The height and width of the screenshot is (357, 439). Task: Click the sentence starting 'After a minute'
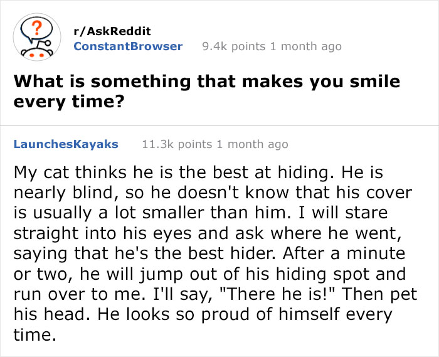tap(209, 274)
